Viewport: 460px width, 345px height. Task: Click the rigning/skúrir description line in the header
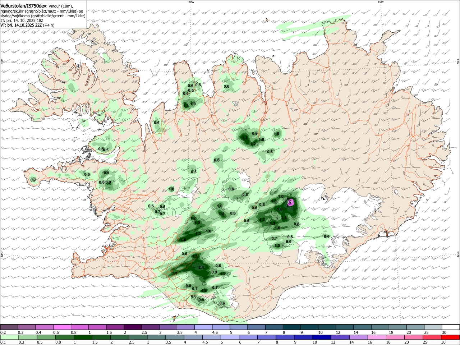[x=42, y=11]
